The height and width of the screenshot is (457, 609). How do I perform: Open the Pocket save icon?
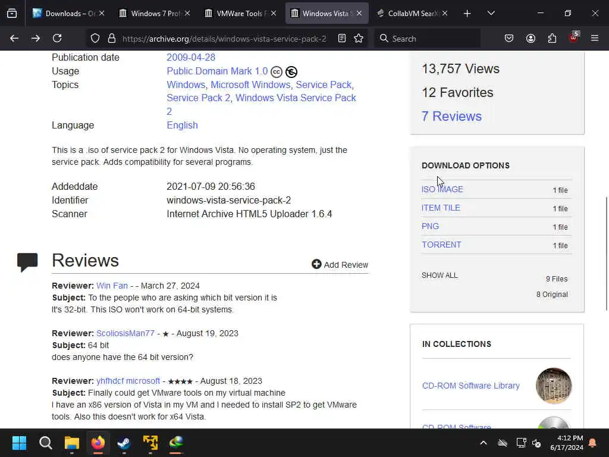[509, 38]
